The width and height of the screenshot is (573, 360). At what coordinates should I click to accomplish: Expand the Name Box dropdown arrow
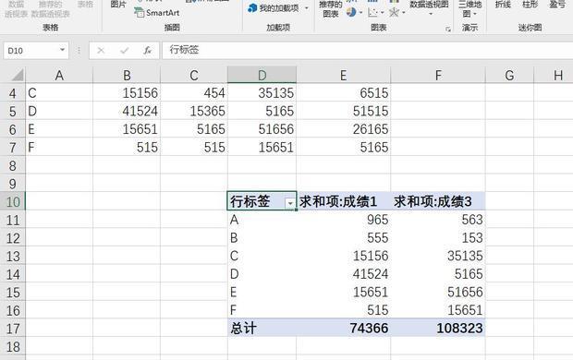[62, 50]
